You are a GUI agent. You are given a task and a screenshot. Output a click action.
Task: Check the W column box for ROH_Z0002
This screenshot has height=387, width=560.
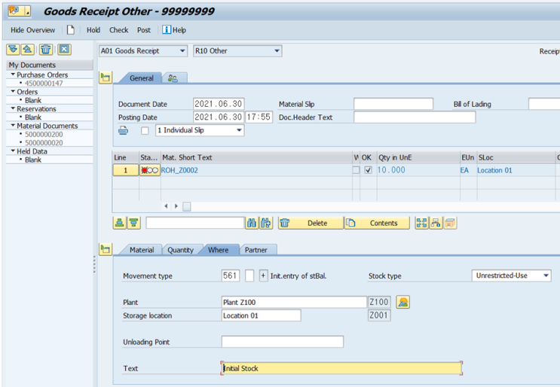[356, 170]
